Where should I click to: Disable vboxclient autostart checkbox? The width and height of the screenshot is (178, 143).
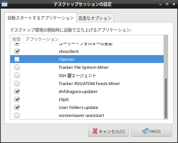point(17,51)
